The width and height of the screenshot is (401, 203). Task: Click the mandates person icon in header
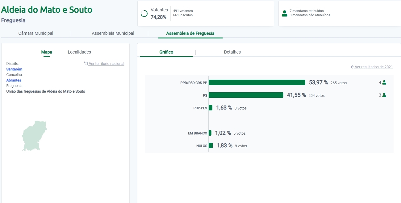pyautogui.click(x=284, y=14)
